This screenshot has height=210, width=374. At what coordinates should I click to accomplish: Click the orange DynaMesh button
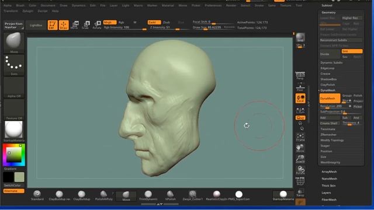330,99
